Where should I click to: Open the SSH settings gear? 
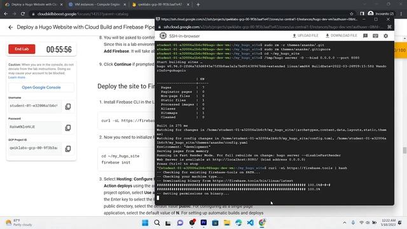(x=386, y=36)
